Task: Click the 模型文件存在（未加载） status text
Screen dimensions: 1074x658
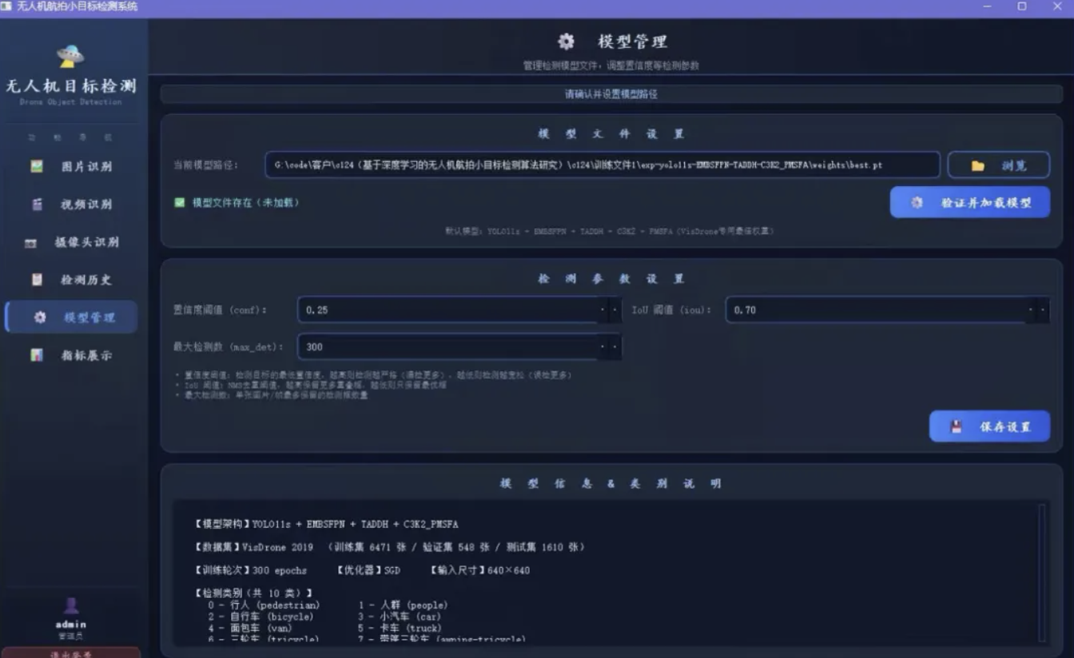Action: [245, 203]
